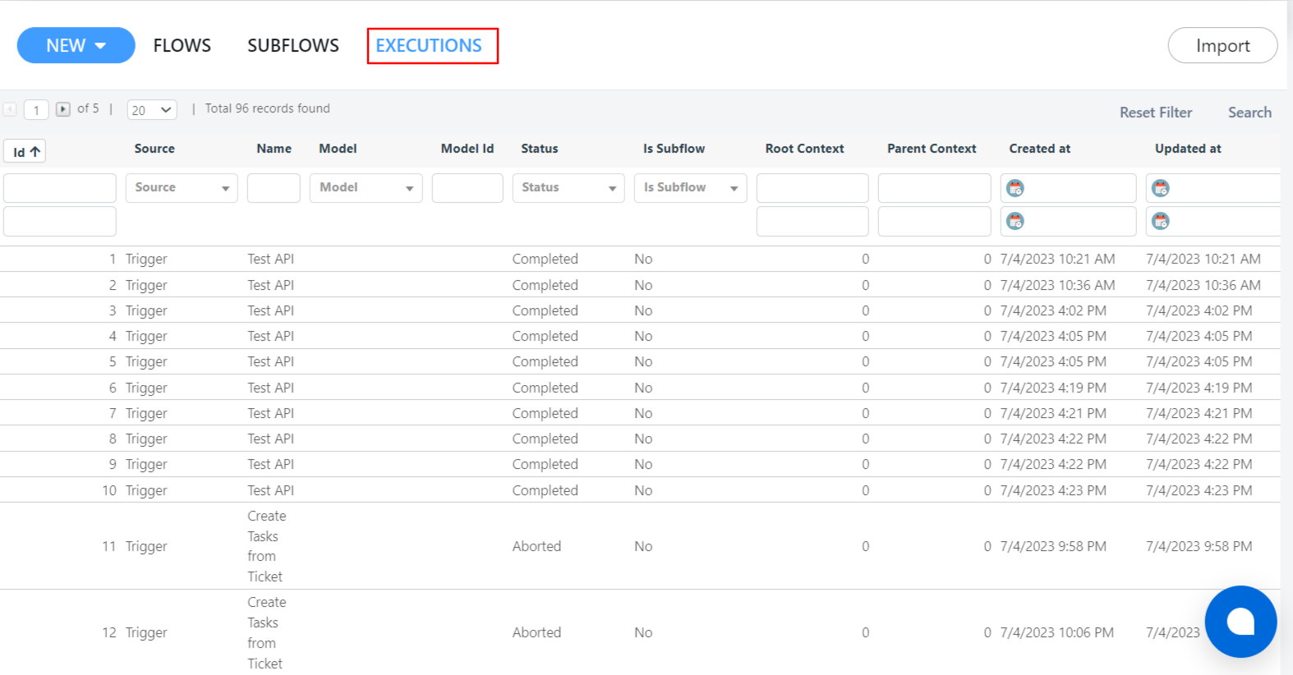Open upper Updated at calendar picker
The width and height of the screenshot is (1293, 675).
[1161, 188]
